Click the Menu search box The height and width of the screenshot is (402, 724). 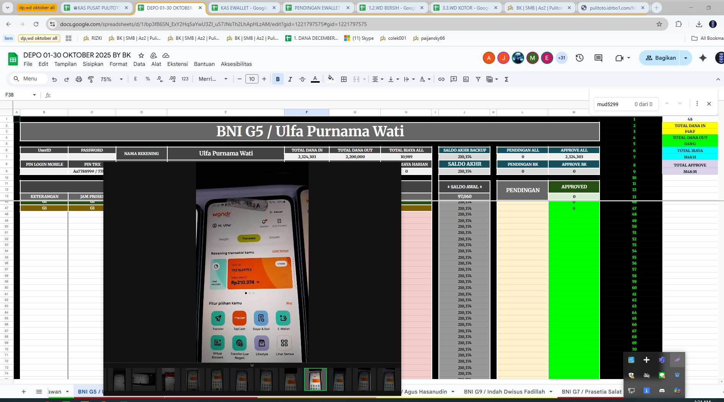(x=28, y=79)
